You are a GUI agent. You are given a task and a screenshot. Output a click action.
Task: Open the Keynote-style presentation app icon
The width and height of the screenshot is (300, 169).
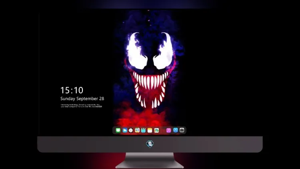[x=137, y=130]
